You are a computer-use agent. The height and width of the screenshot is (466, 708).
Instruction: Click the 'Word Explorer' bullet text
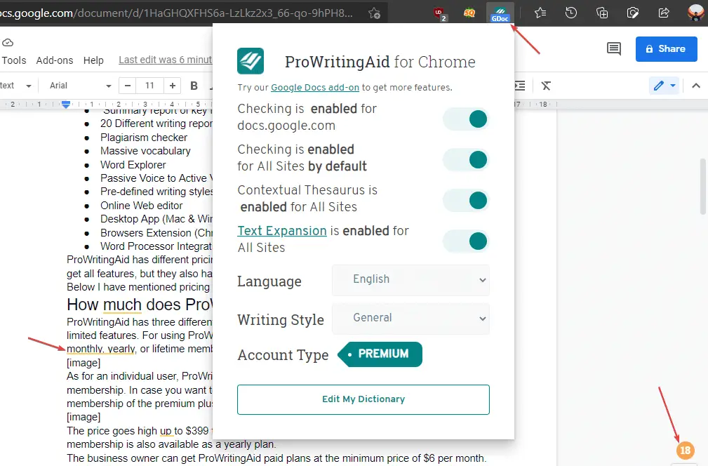133,165
